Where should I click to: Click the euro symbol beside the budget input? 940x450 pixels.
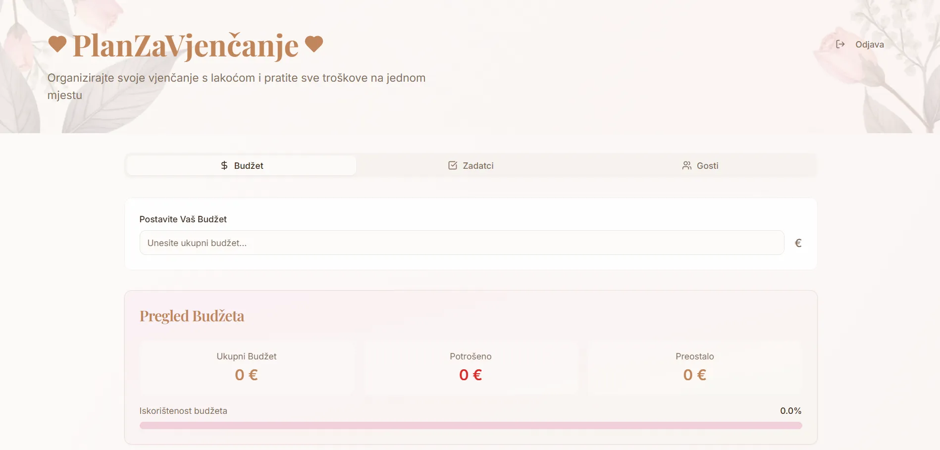(798, 243)
